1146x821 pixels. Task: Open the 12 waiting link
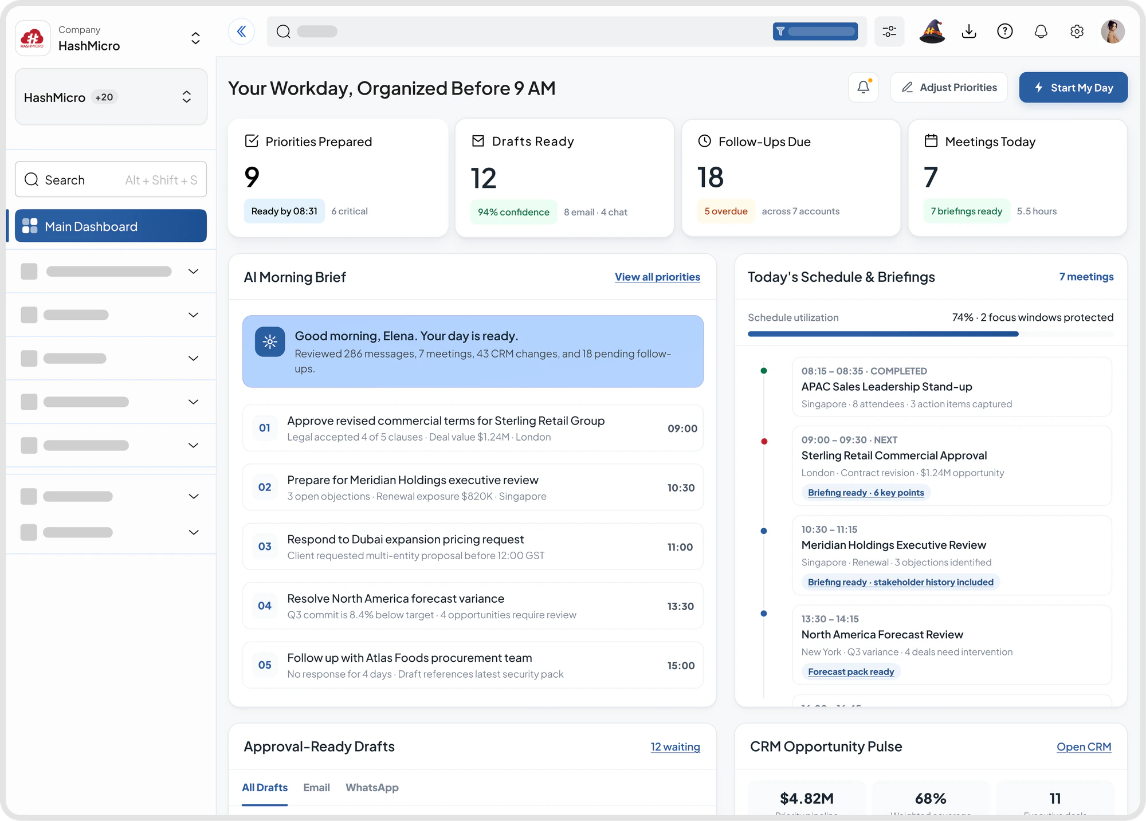pos(675,747)
